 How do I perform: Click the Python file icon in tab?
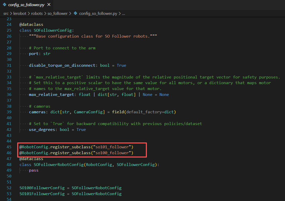(5, 5)
